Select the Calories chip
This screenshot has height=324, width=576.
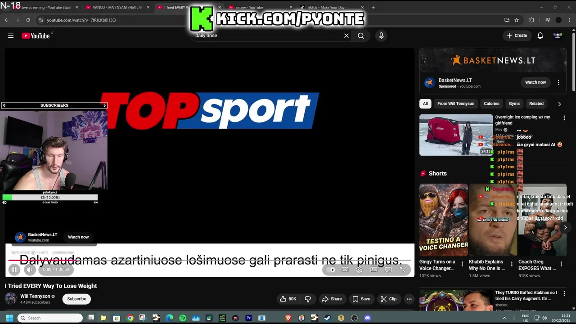pyautogui.click(x=491, y=103)
